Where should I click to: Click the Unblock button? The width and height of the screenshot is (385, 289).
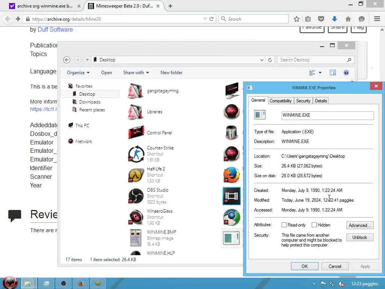360,237
